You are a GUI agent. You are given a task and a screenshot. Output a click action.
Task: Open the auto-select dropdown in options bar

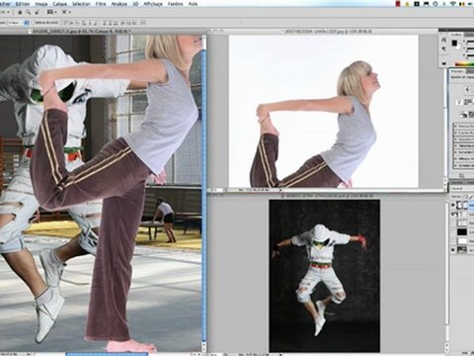(x=19, y=23)
